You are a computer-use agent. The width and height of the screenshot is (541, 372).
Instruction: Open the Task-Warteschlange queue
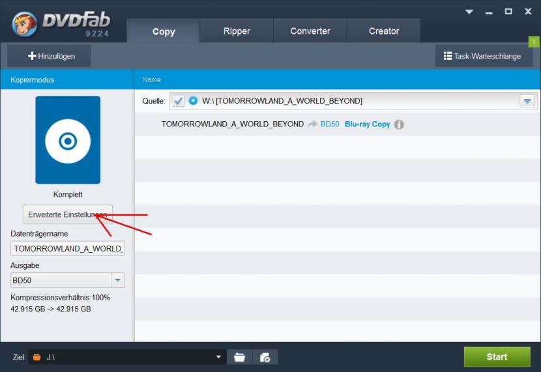484,56
